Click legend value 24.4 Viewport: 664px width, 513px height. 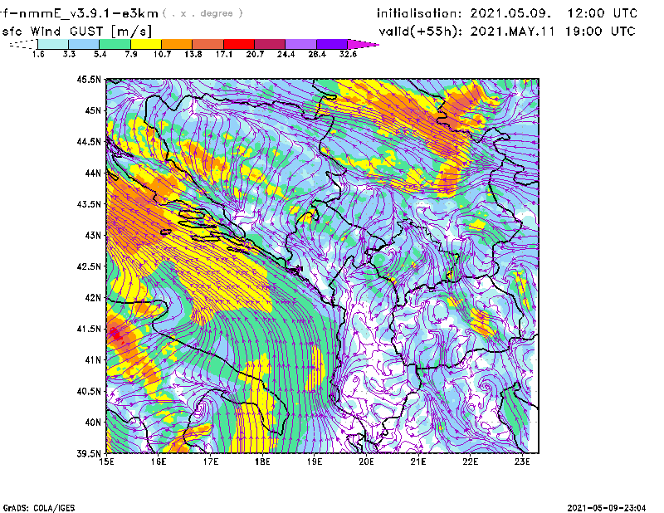[286, 54]
